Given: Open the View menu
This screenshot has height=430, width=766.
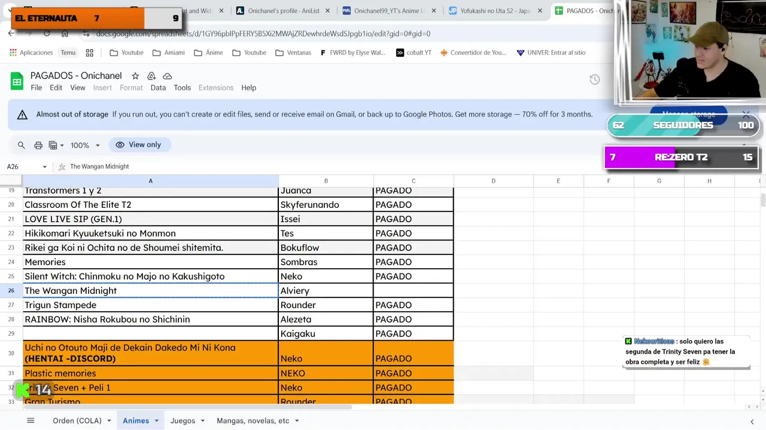Looking at the screenshot, I should 78,88.
